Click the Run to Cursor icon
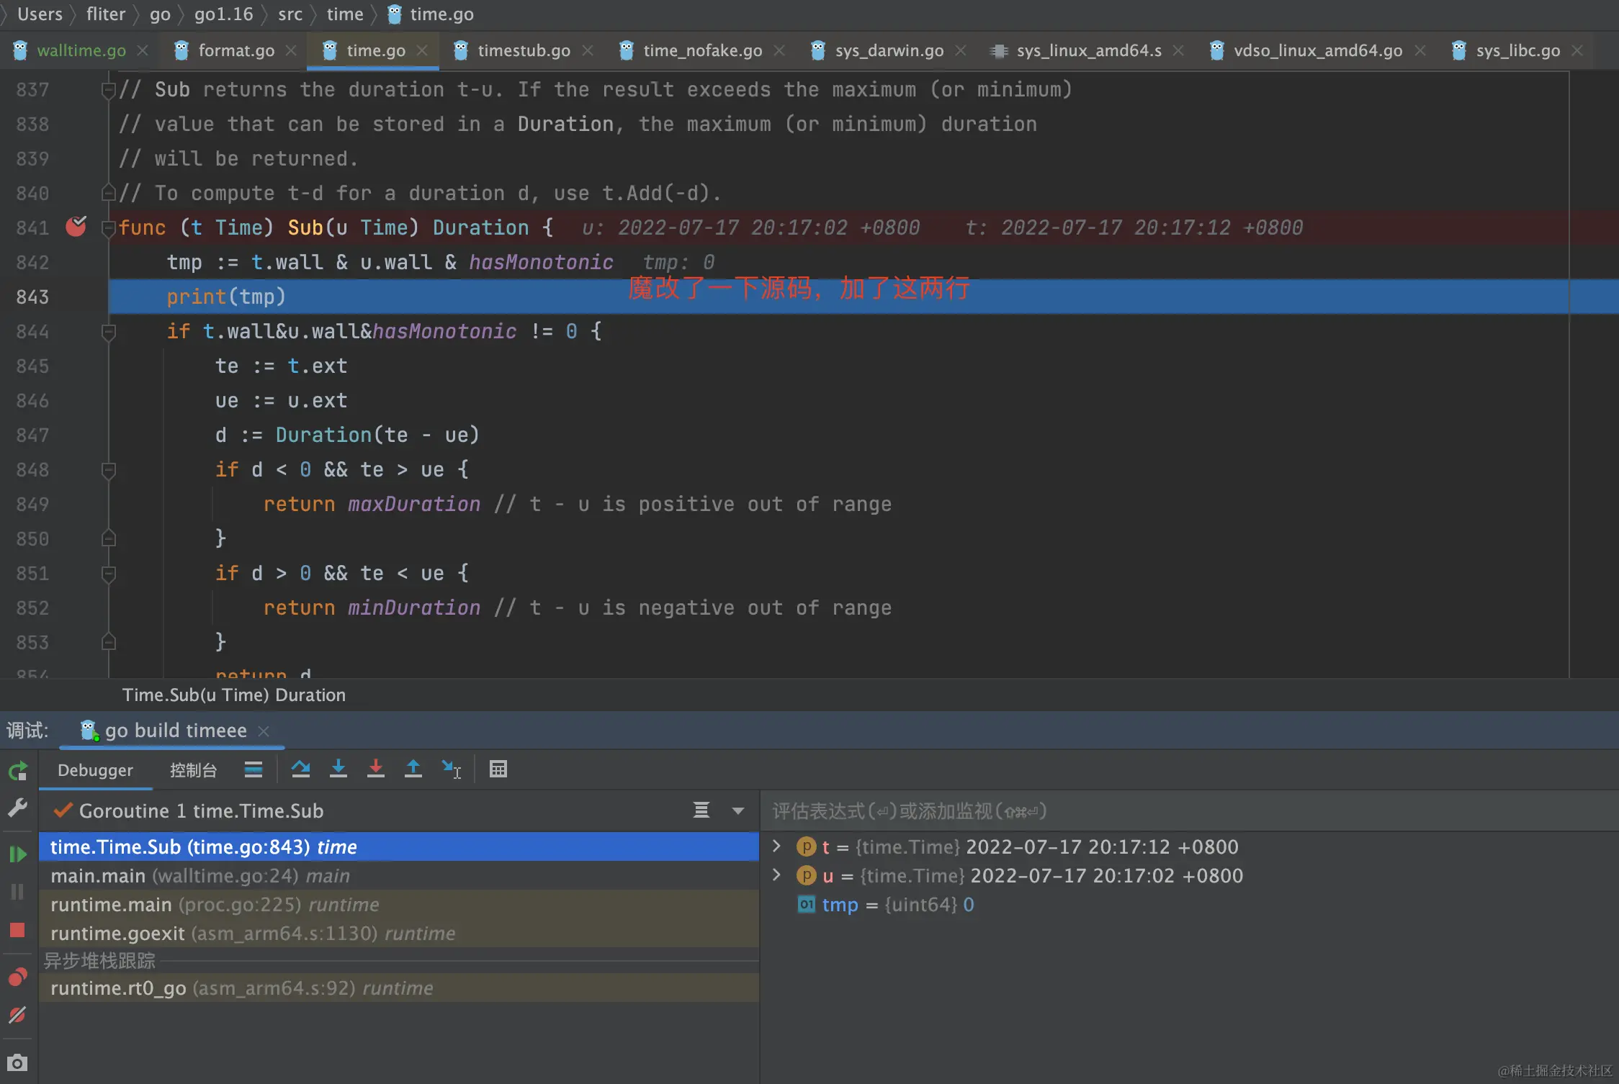Screen dimensions: 1619x1084 click(x=451, y=769)
